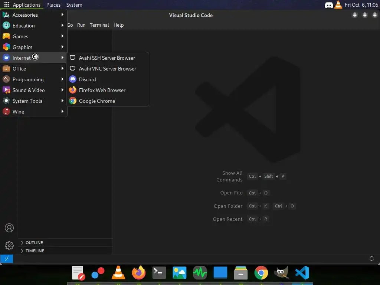Launch Firefox Web Browser menu entry
Image resolution: width=380 pixels, height=285 pixels.
108,90
